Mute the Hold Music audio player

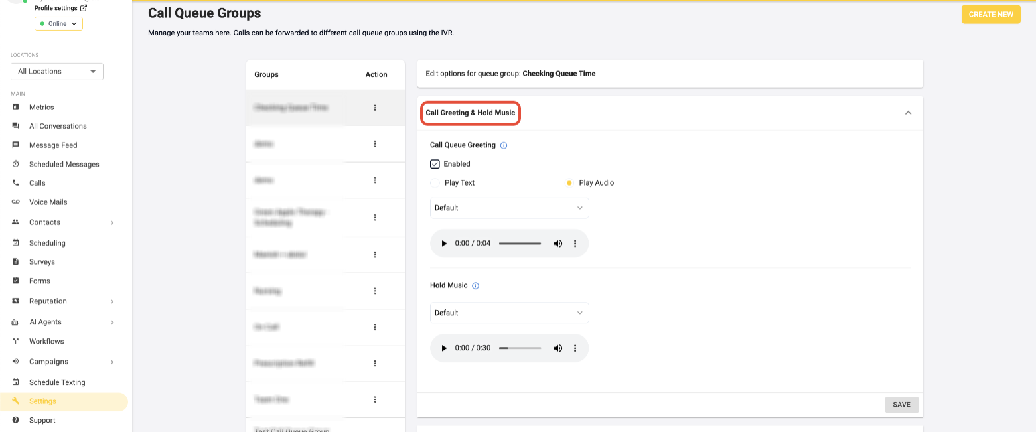click(558, 348)
